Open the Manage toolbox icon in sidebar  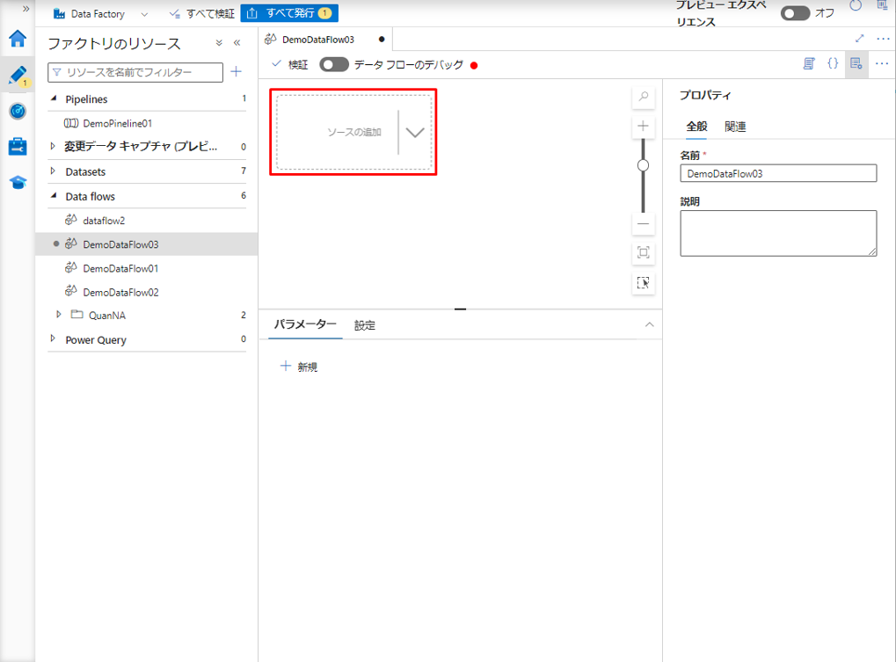point(18,146)
